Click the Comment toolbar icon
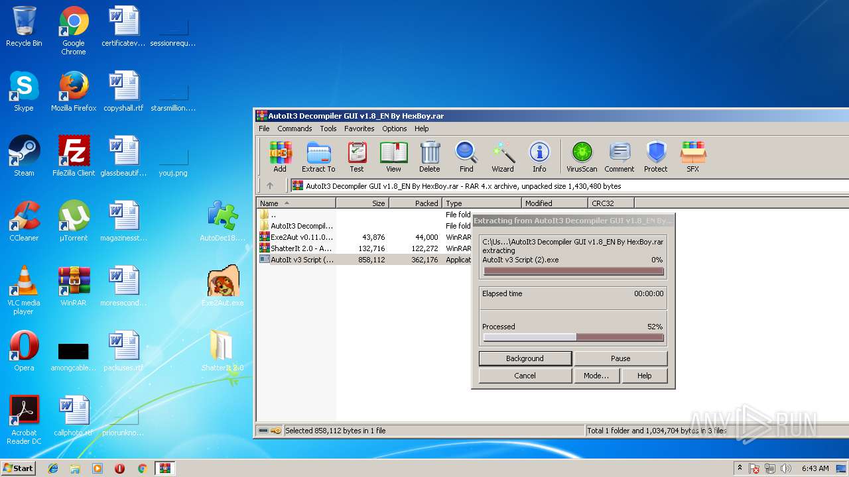Image resolution: width=849 pixels, height=477 pixels. coord(620,157)
